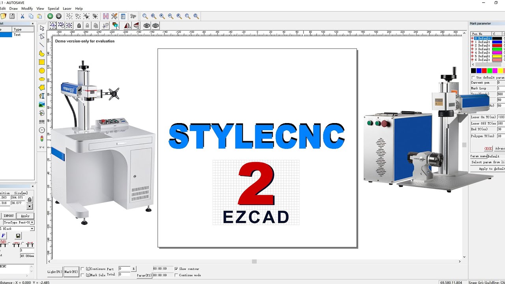Enable the Mark Selected checkbox

82,275
